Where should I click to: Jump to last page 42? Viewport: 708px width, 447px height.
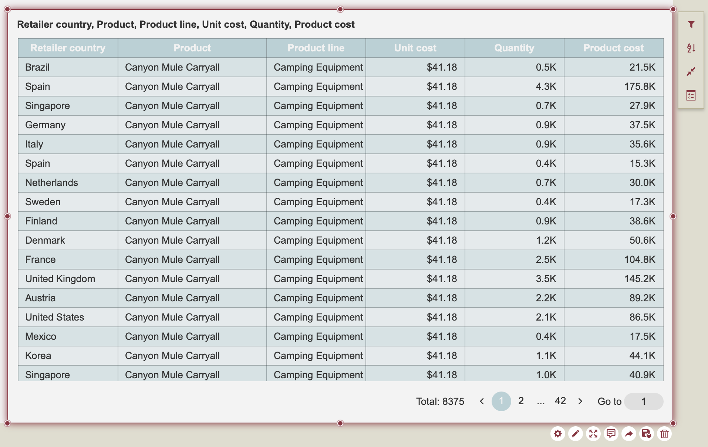[x=560, y=401]
